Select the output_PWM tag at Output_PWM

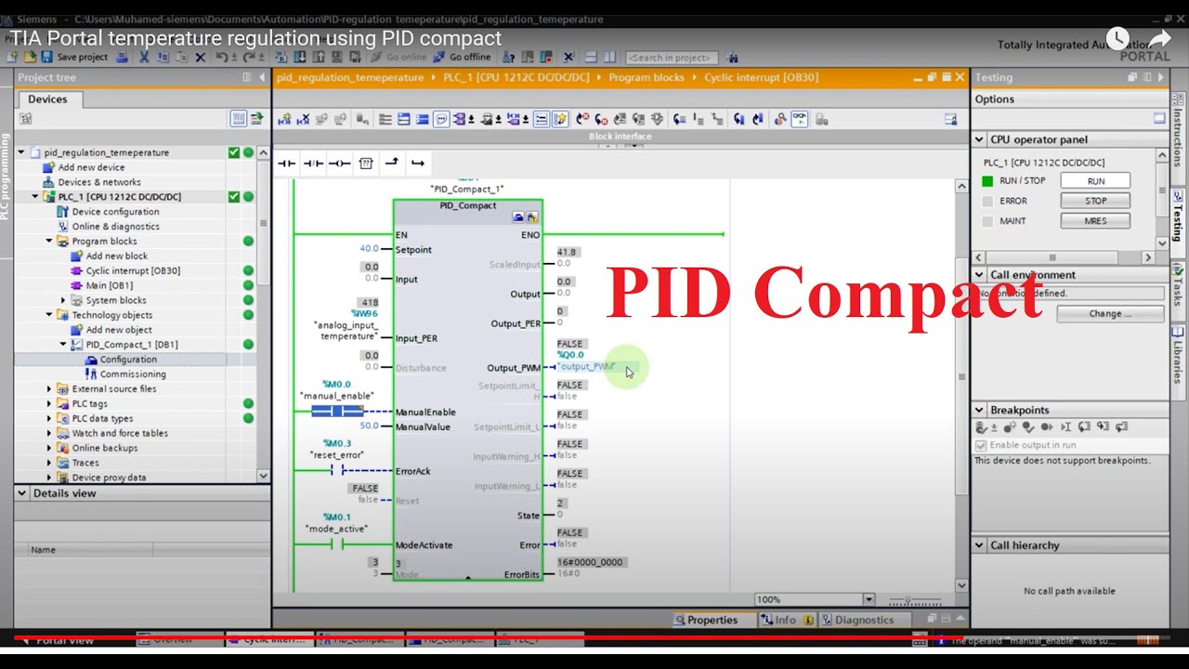[x=586, y=366]
